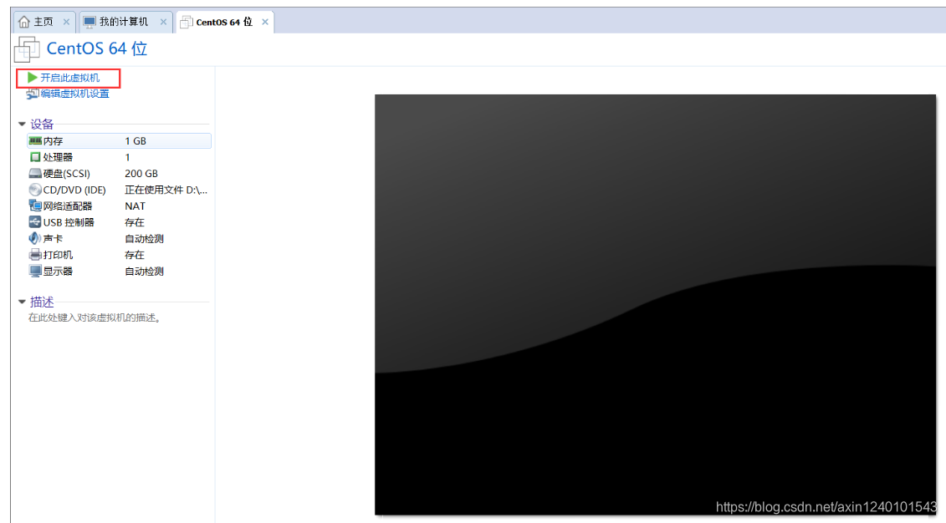Viewport: 946px width, 523px height.
Task: Close the CentOS 64 位 tab
Action: coord(265,22)
